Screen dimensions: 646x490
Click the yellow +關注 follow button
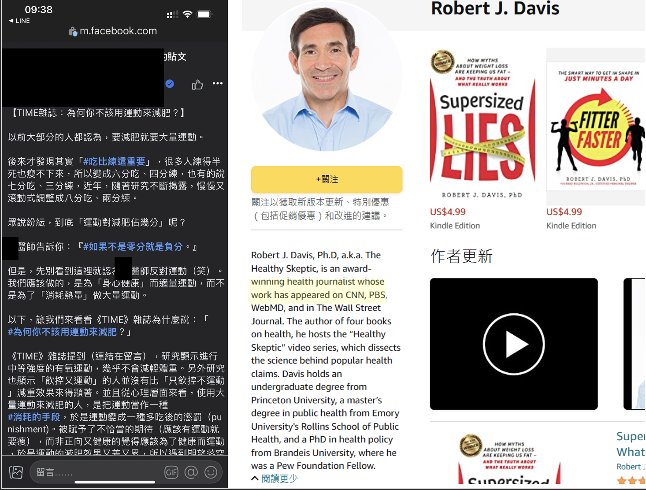coord(327,179)
